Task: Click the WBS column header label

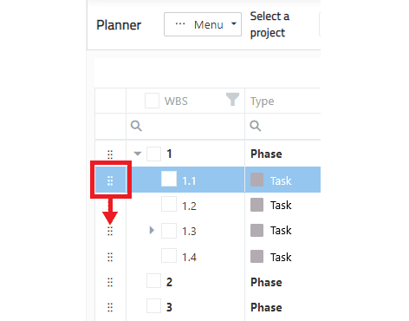Action: (x=176, y=102)
